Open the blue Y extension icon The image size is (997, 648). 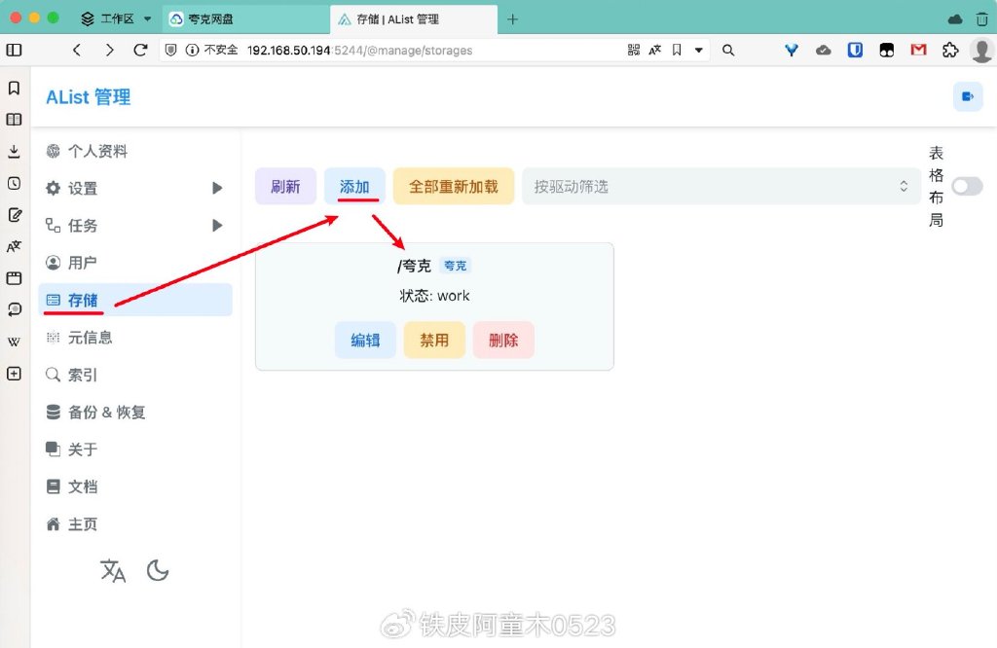[791, 50]
